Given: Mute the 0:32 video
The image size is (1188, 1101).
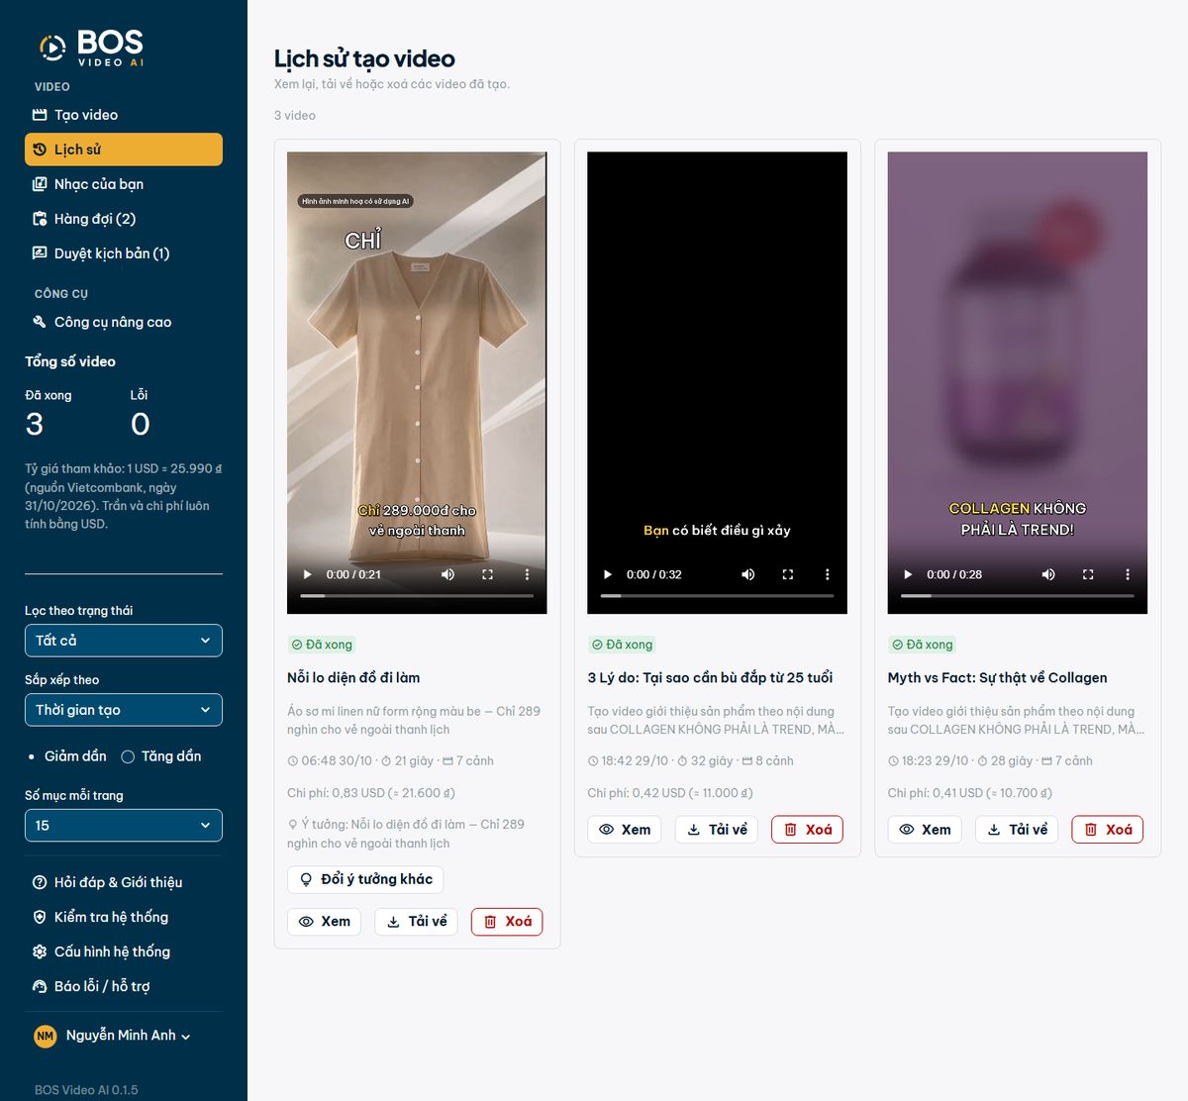Looking at the screenshot, I should [x=748, y=574].
